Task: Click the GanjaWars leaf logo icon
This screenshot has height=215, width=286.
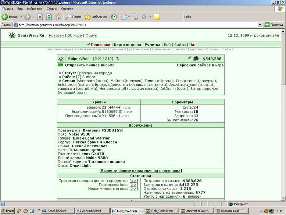Action: click(x=12, y=35)
